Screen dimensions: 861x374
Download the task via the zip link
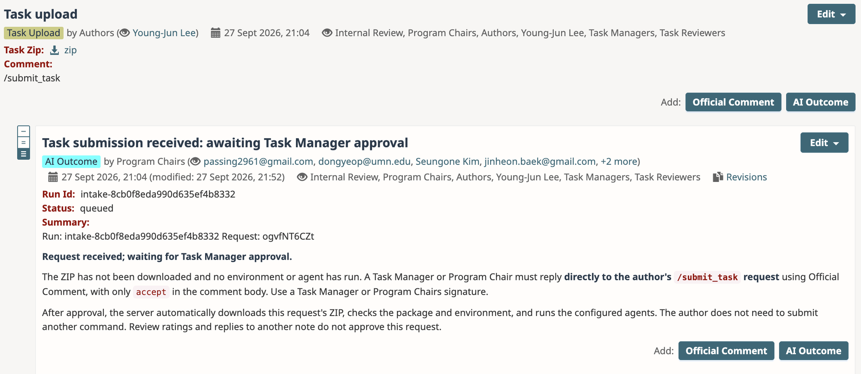point(70,50)
